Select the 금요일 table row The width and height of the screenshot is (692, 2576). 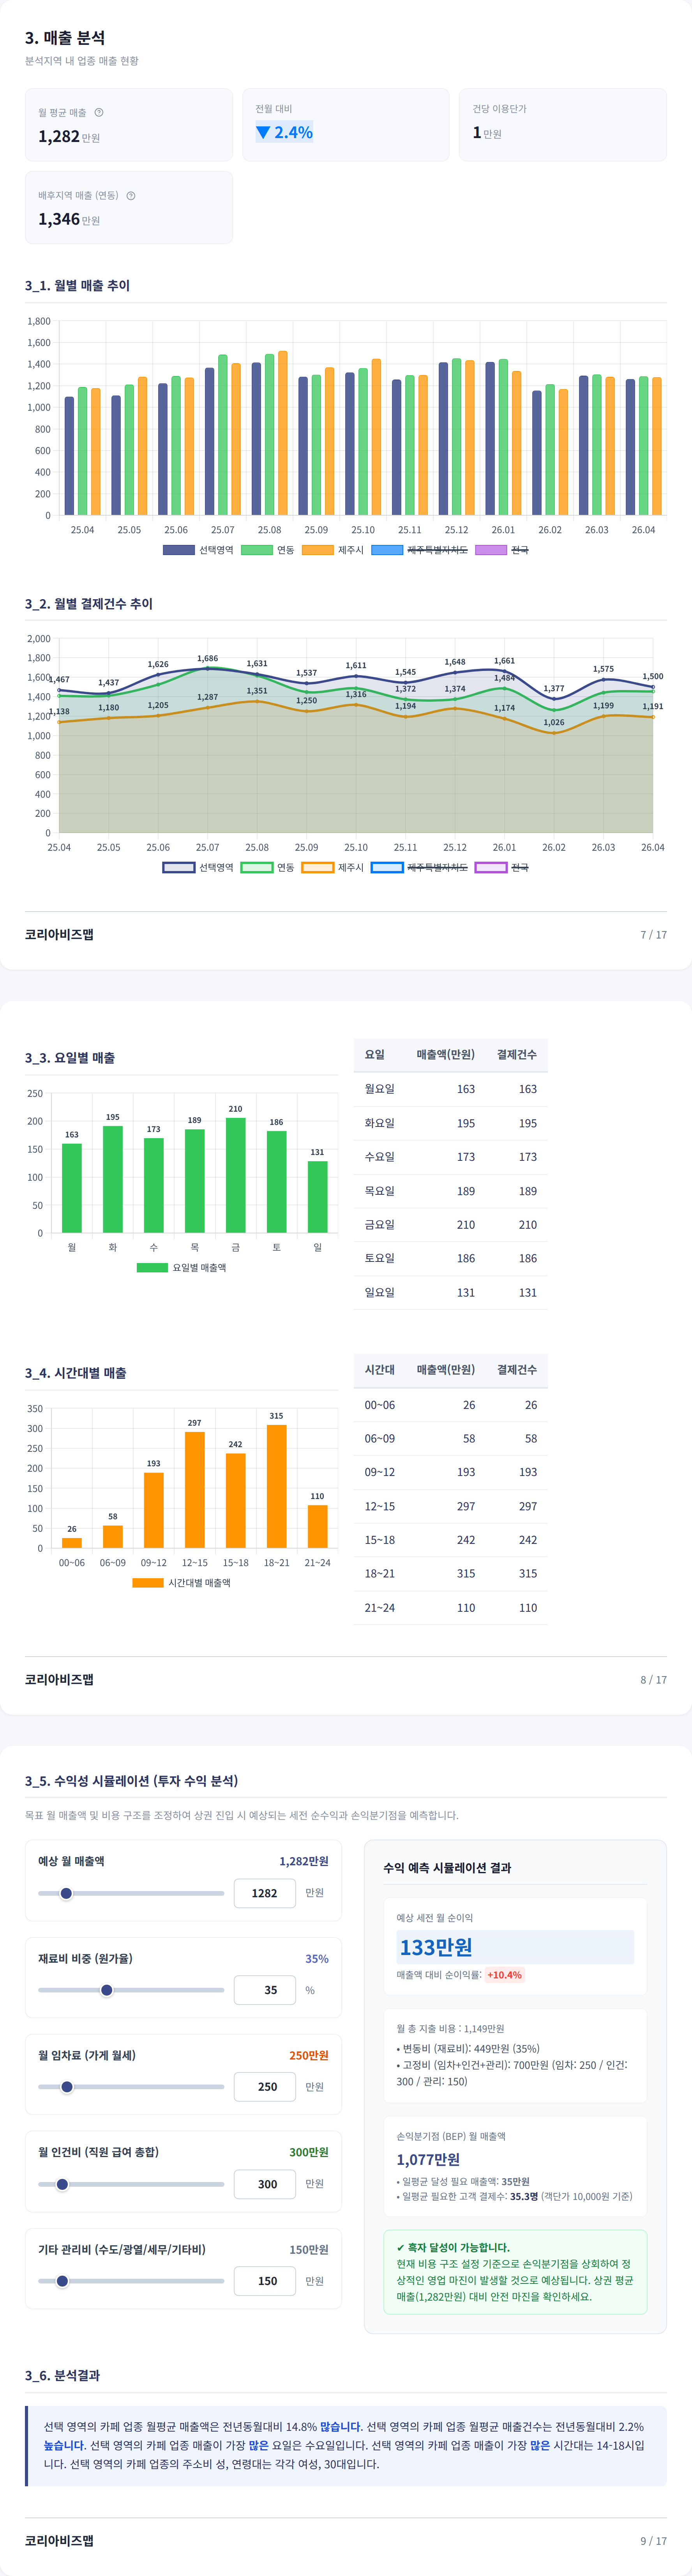click(x=450, y=1224)
